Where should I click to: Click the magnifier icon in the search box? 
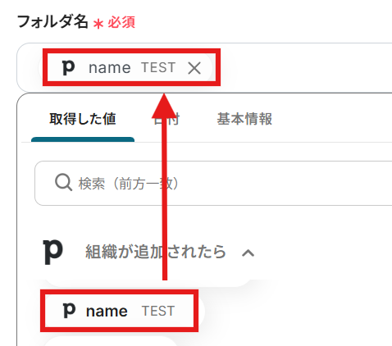pyautogui.click(x=63, y=183)
